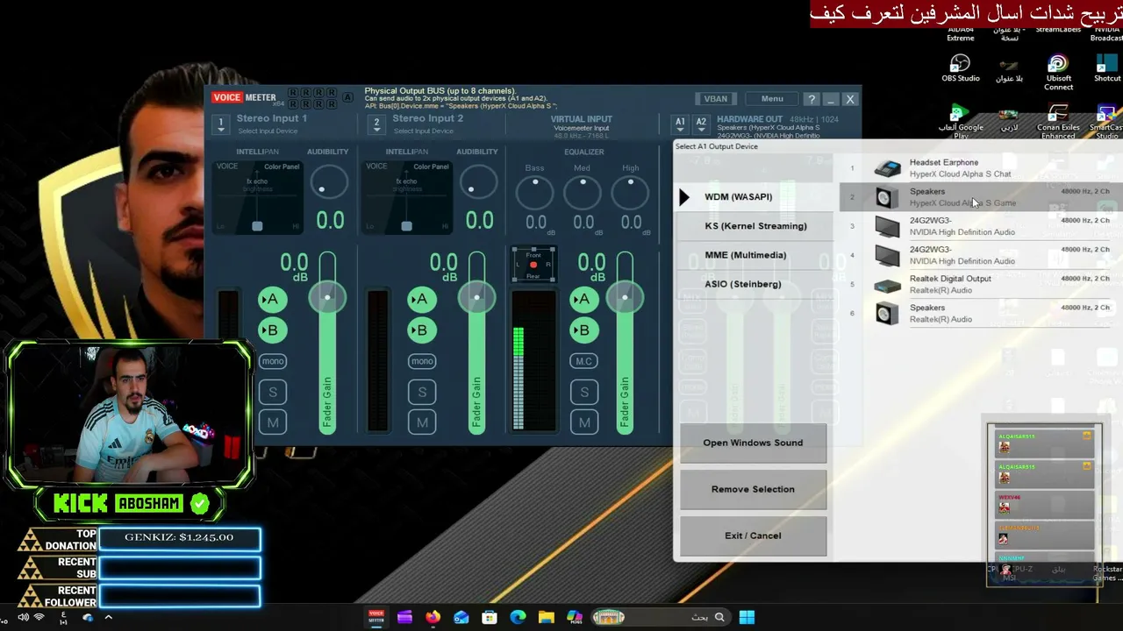
Task: Click the monitor icon in device row 3
Action: [887, 227]
